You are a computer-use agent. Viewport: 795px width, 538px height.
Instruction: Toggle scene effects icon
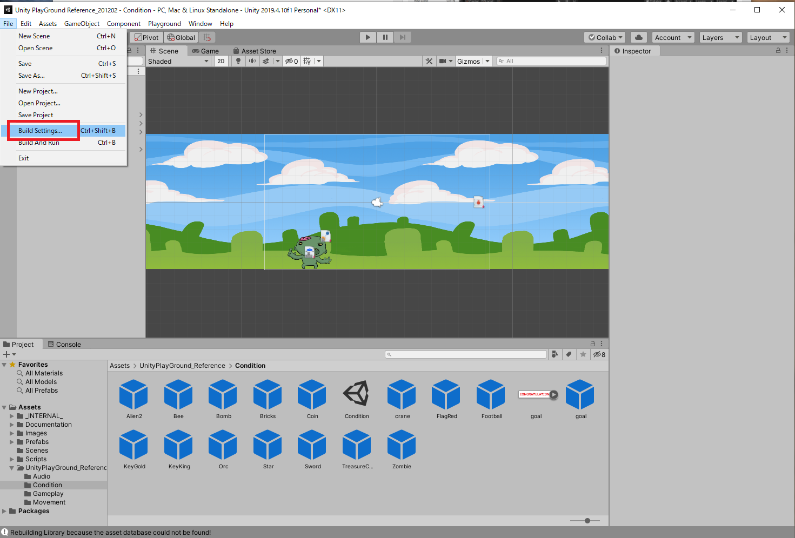pos(266,61)
